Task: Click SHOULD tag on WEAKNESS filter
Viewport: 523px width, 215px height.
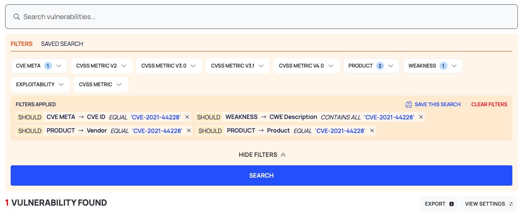Action: [x=209, y=117]
